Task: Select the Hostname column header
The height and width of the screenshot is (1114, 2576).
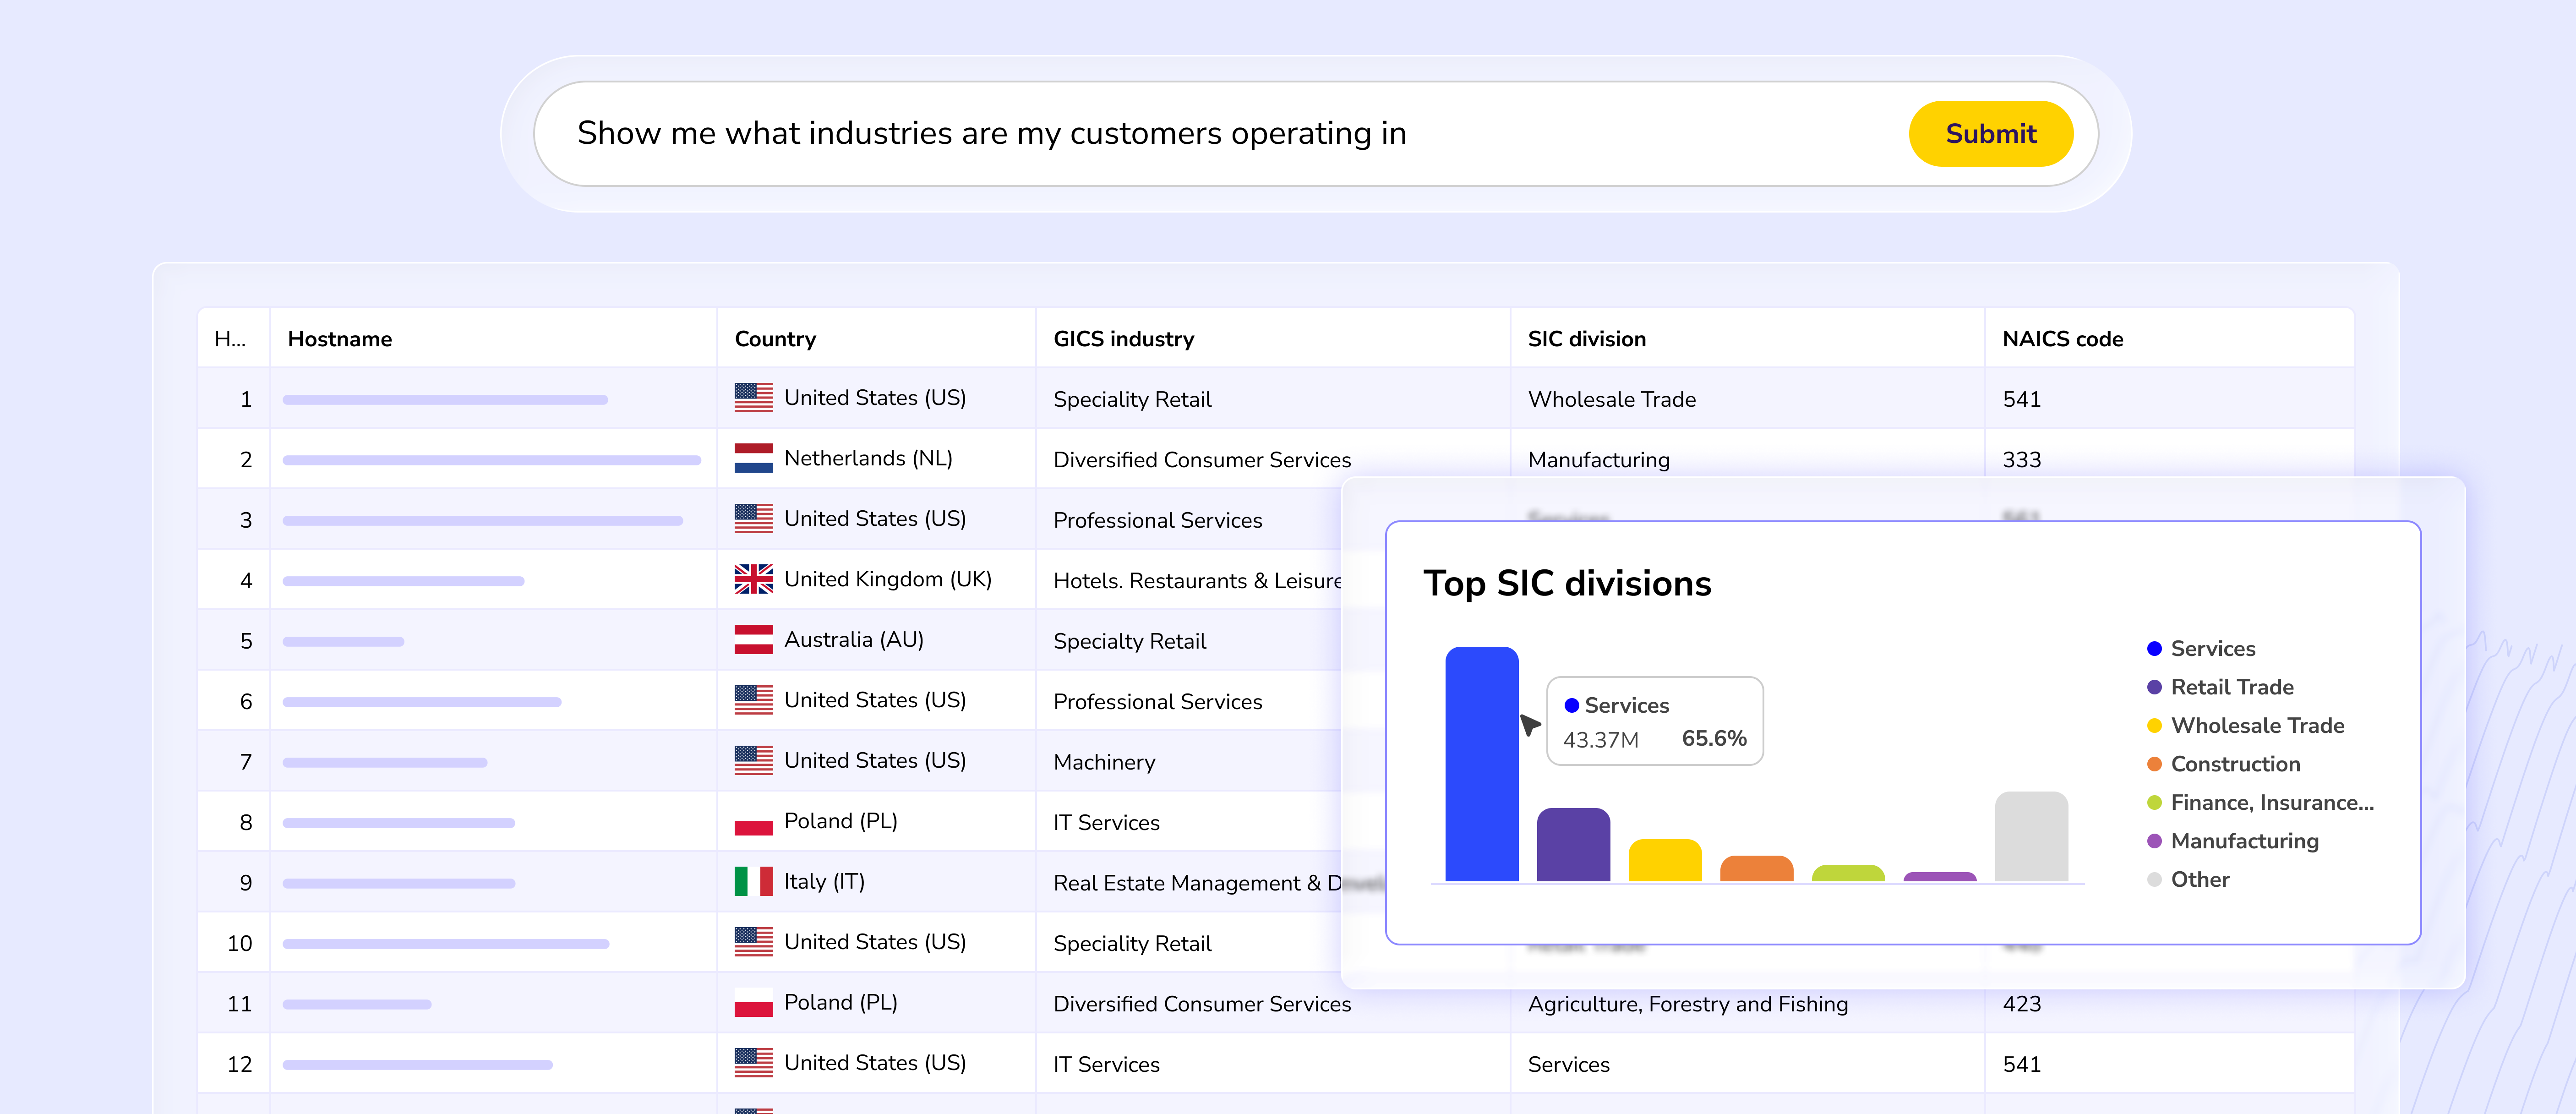Action: click(340, 339)
